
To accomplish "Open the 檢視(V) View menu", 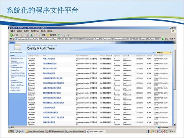I will pos(26,31).
